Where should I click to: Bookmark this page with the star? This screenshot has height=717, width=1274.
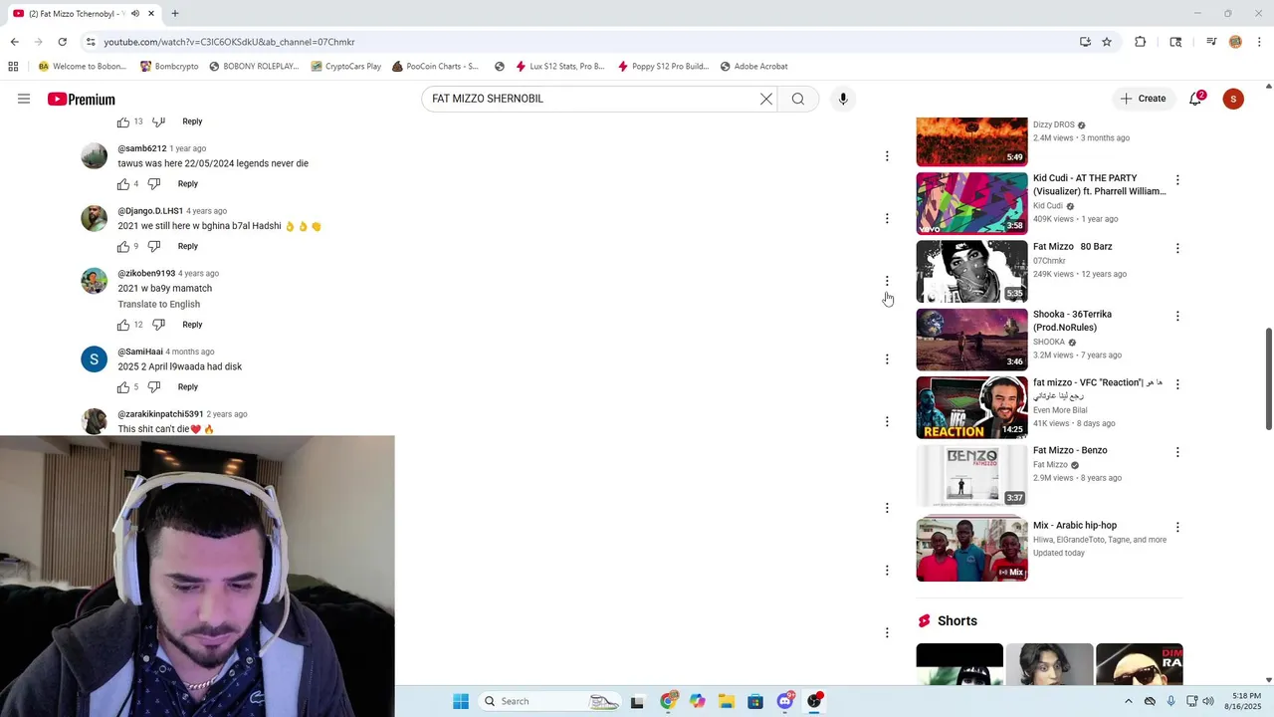1107,42
